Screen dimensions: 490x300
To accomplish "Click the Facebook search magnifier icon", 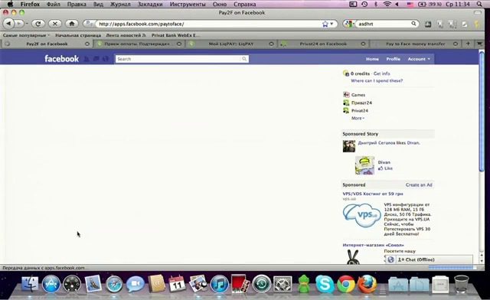I will click(x=244, y=59).
